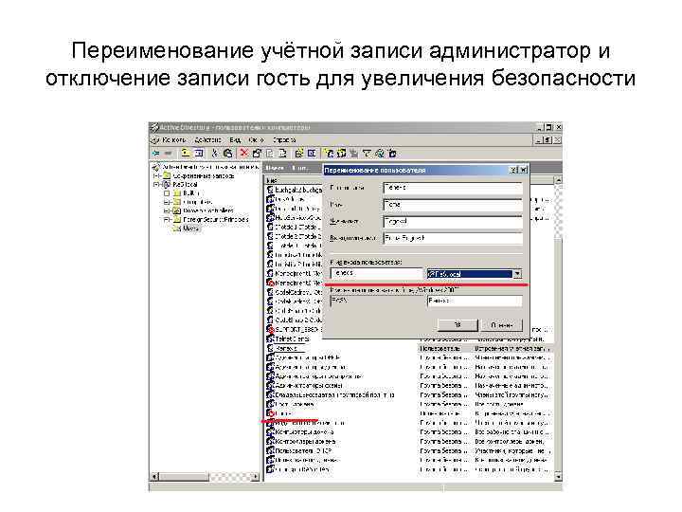The width and height of the screenshot is (682, 512).
Task: Expand the Сохраненные запросы tree node
Action: coord(157,176)
